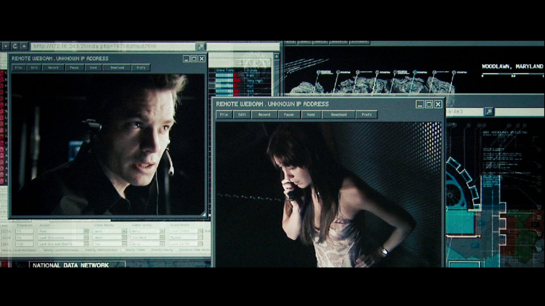545x306 pixels.
Task: Maximize the webcam window showing the woman
Action: tap(429, 104)
